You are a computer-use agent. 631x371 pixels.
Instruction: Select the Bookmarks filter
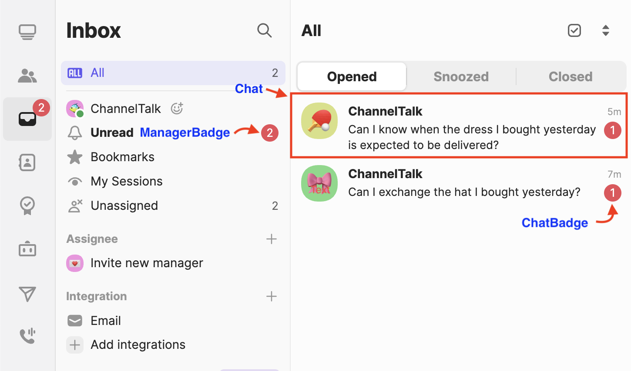point(173,157)
